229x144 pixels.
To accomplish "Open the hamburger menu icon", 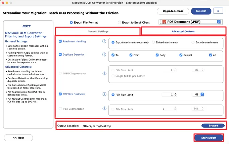I will point(218,11).
